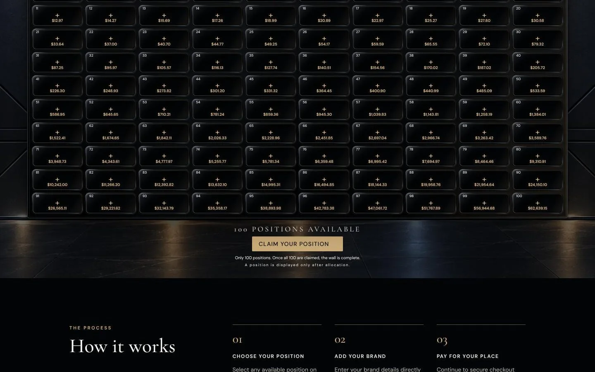The height and width of the screenshot is (372, 595).
Task: Click the plus icon on position 40
Action: 538,62
